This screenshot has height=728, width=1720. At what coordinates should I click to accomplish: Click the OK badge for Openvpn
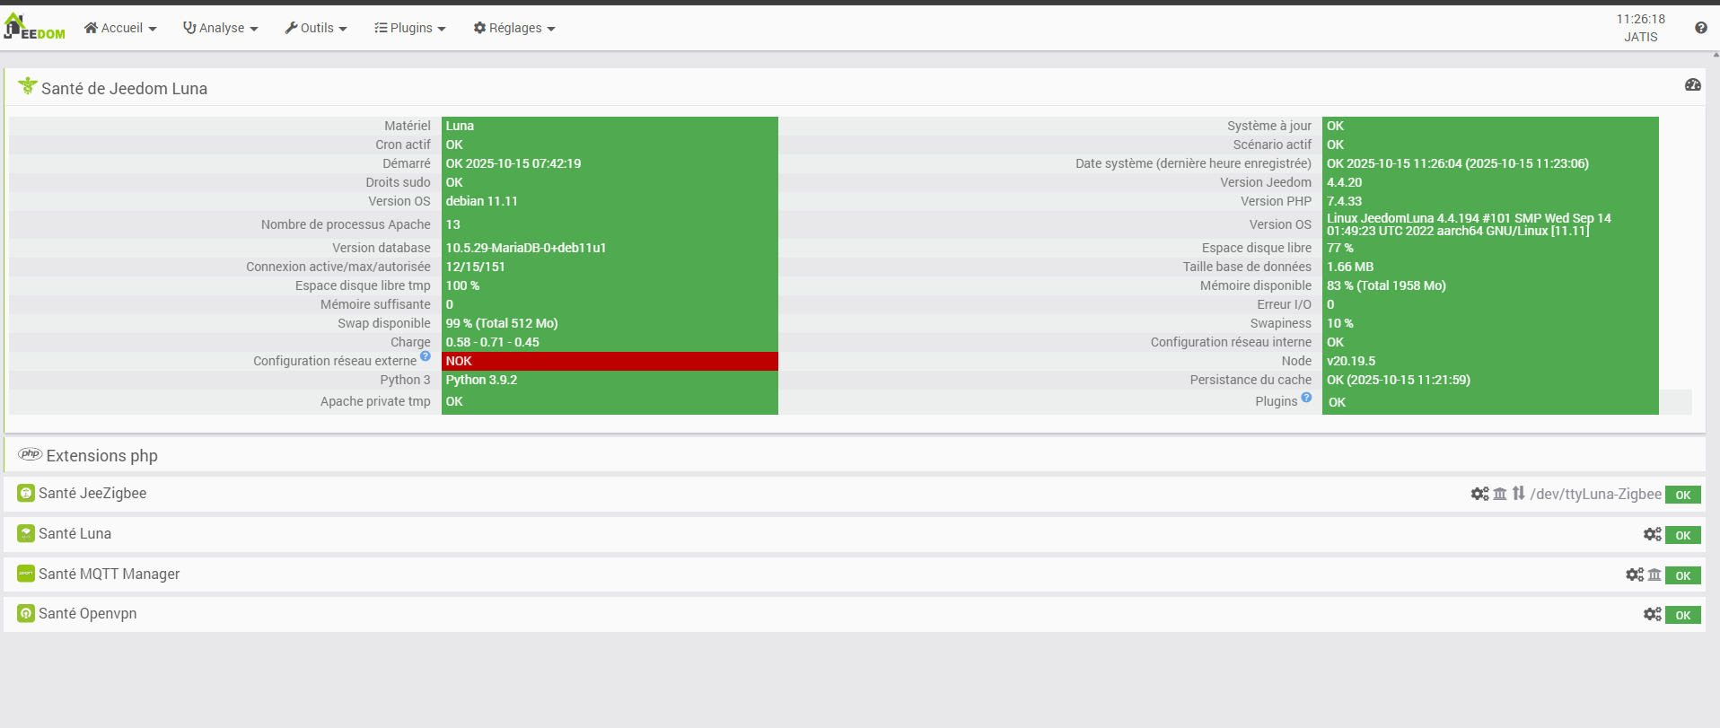(1683, 615)
